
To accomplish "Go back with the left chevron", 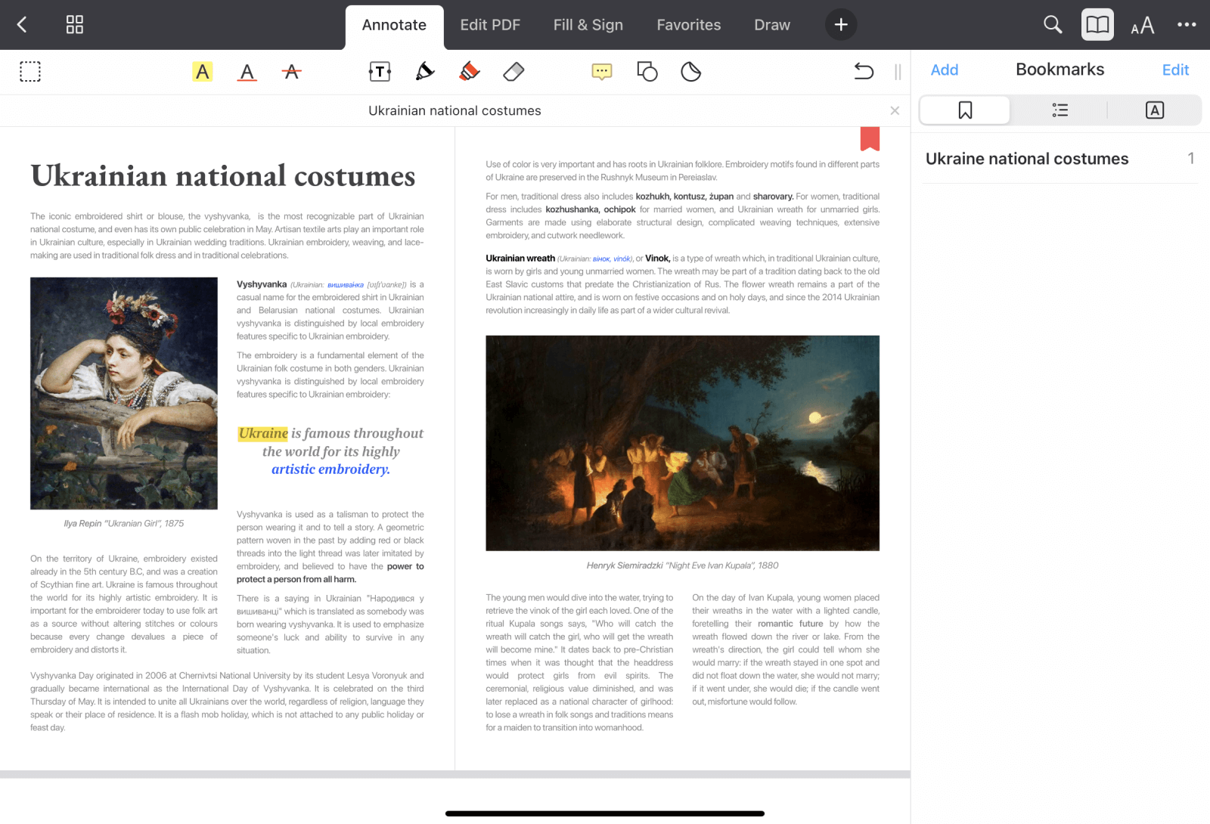I will click(22, 25).
